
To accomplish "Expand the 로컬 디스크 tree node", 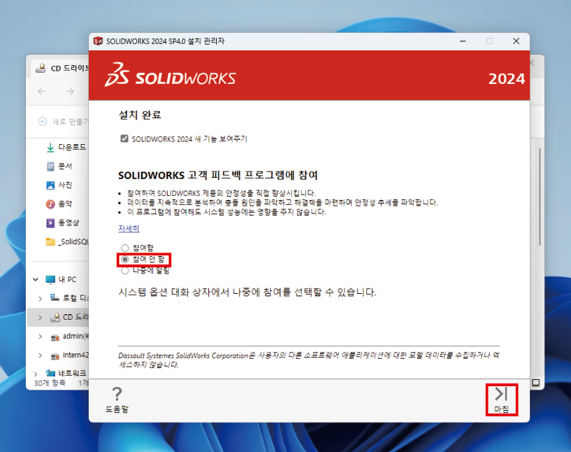I will (x=40, y=299).
